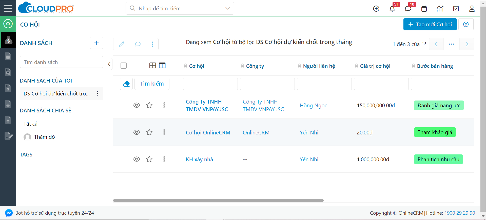The image size is (486, 220).
Task: Open row menu for Công Ty TNHH TMDV VNPAY.JSC
Action: click(x=164, y=105)
